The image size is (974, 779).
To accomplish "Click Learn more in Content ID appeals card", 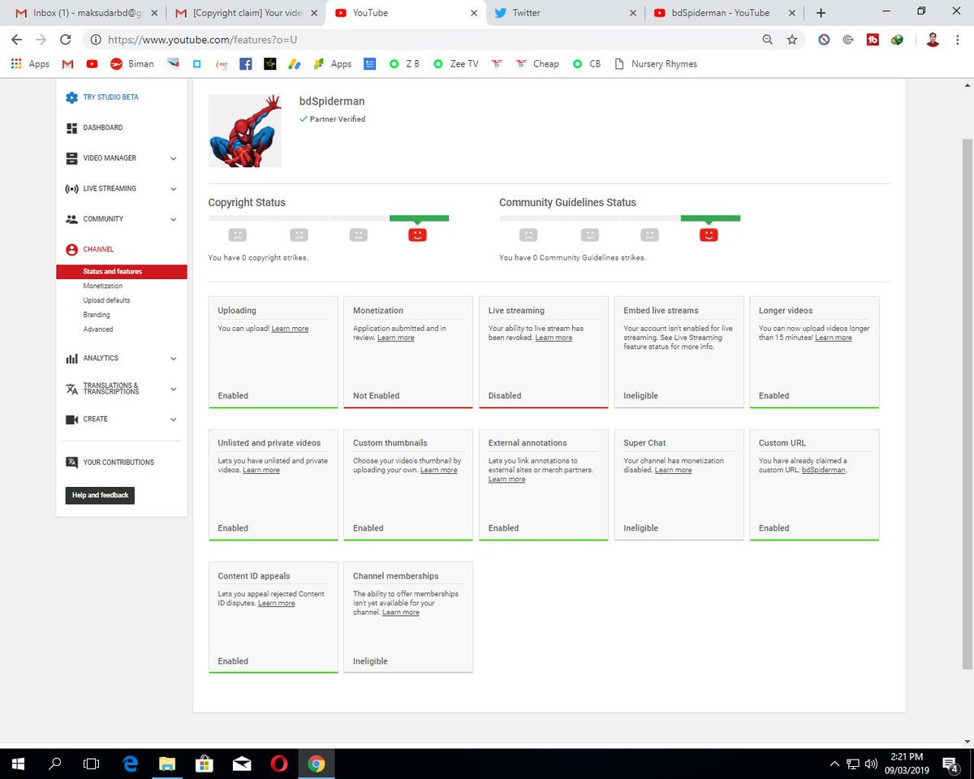I will click(277, 603).
